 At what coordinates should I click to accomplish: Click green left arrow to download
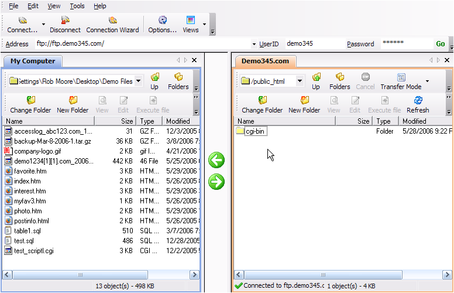tap(216, 160)
